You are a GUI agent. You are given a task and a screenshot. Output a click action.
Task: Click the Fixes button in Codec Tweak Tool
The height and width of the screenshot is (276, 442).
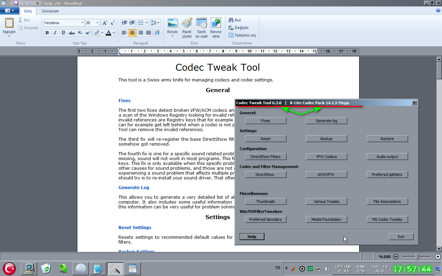click(266, 121)
